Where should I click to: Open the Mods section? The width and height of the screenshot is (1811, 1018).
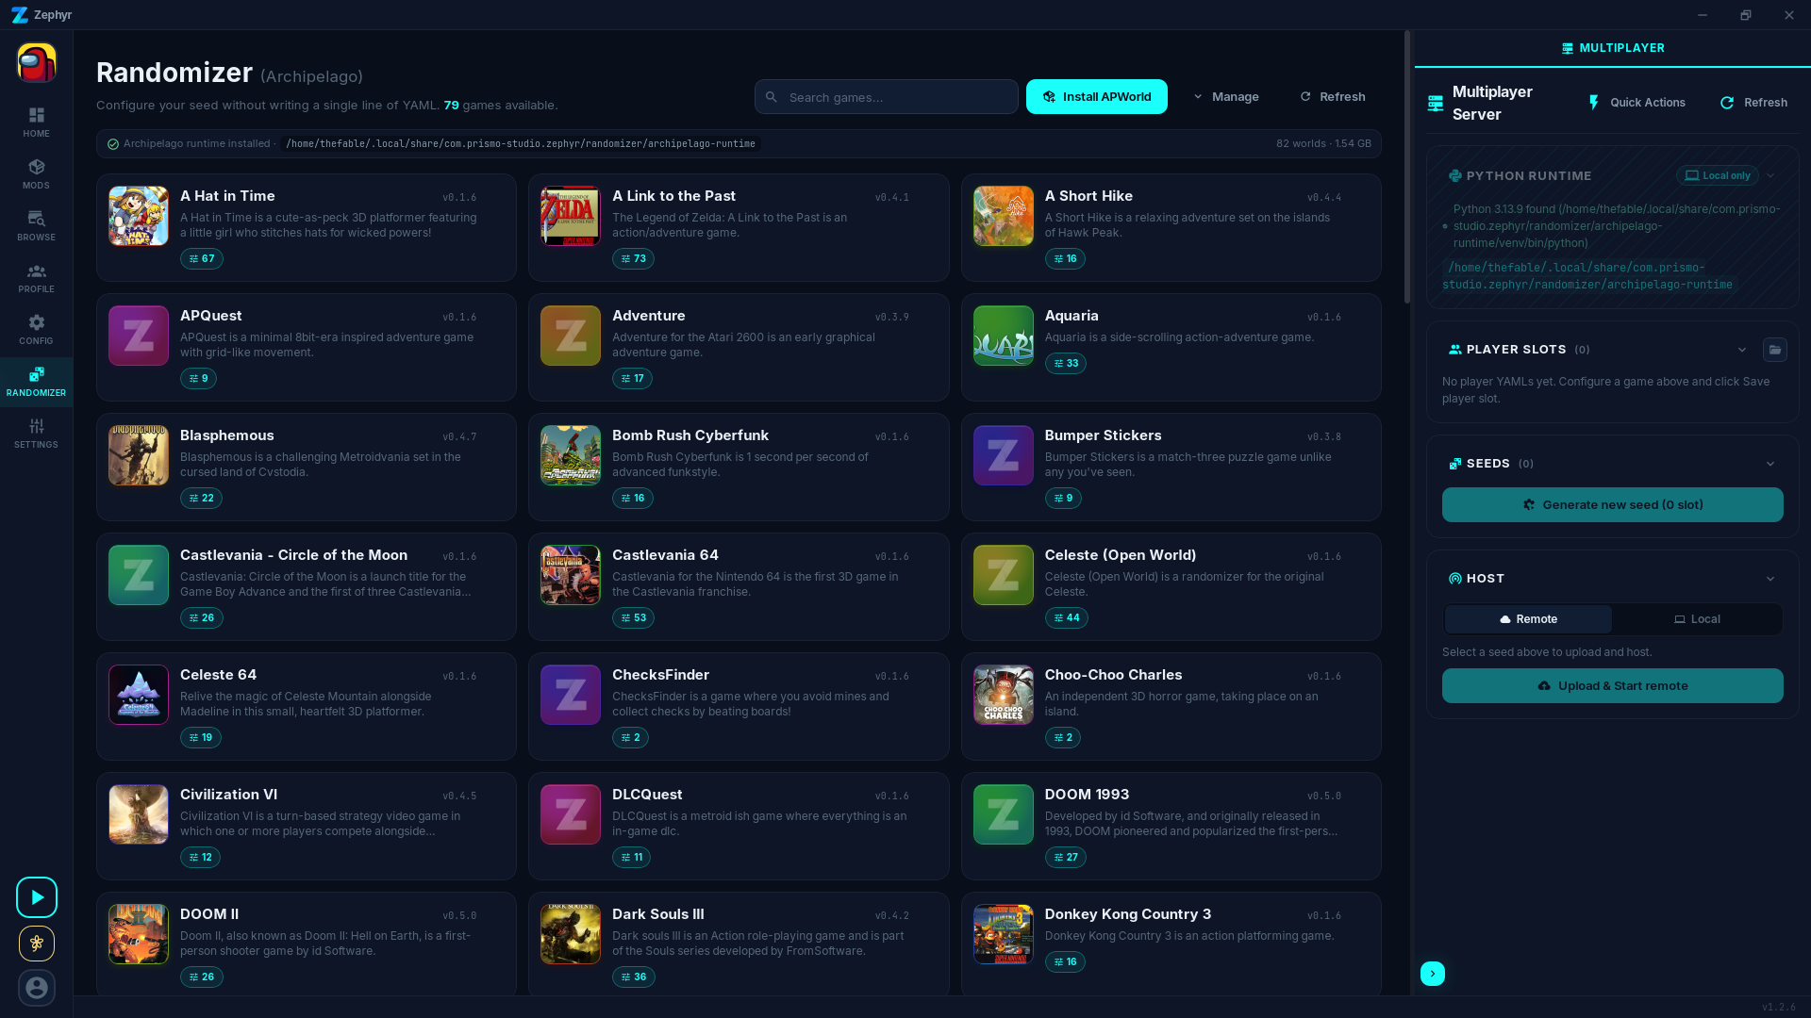point(37,174)
